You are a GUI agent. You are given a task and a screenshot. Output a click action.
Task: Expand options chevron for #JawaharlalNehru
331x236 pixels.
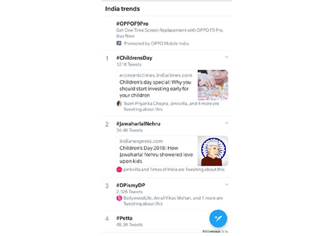[226, 123]
